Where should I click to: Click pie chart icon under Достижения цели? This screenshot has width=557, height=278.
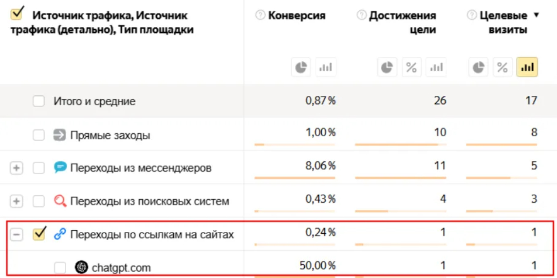(x=387, y=68)
